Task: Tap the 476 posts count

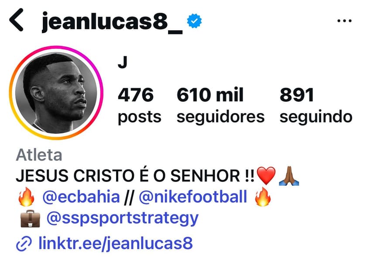Action: [x=139, y=105]
